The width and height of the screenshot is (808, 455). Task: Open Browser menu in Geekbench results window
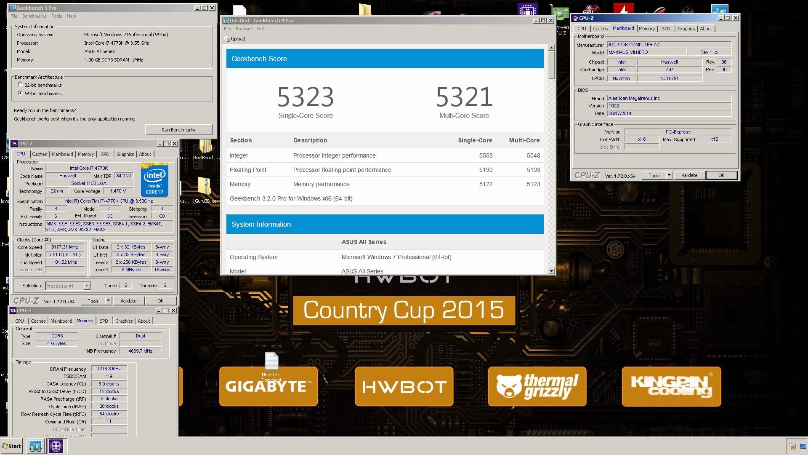pyautogui.click(x=244, y=29)
